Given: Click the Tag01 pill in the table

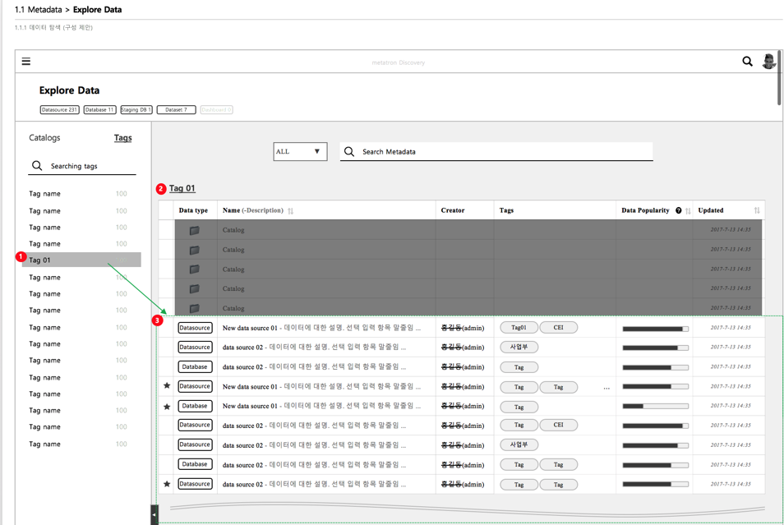Looking at the screenshot, I should click(519, 328).
